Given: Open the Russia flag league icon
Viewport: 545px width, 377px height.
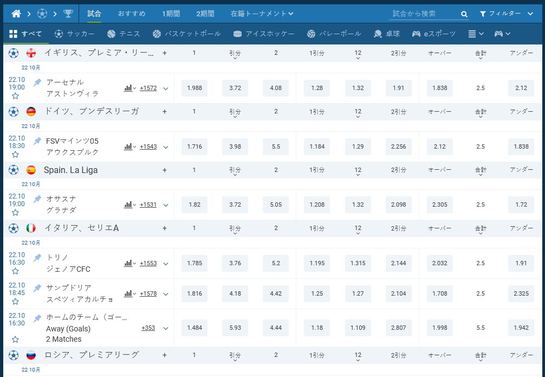Looking at the screenshot, I should 31,355.
